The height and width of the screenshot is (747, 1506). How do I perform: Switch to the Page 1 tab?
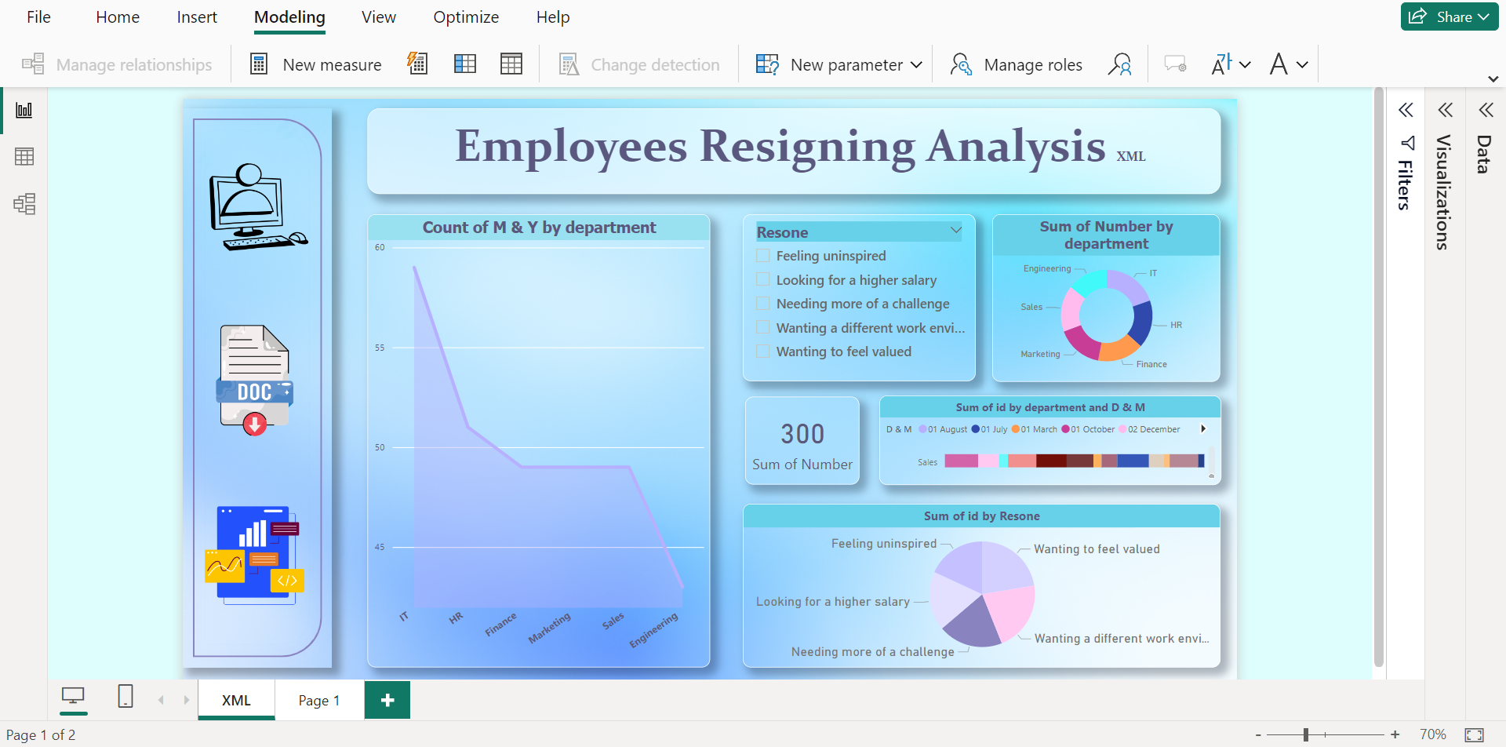click(318, 699)
